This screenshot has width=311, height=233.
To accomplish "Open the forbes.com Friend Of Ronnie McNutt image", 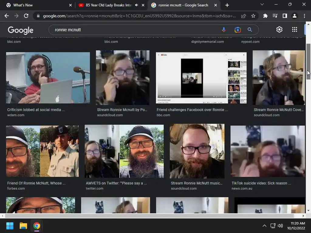I will coord(42,151).
